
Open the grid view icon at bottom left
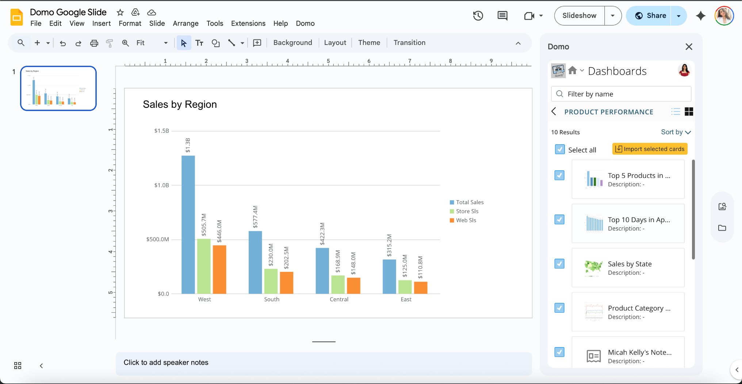click(x=18, y=365)
